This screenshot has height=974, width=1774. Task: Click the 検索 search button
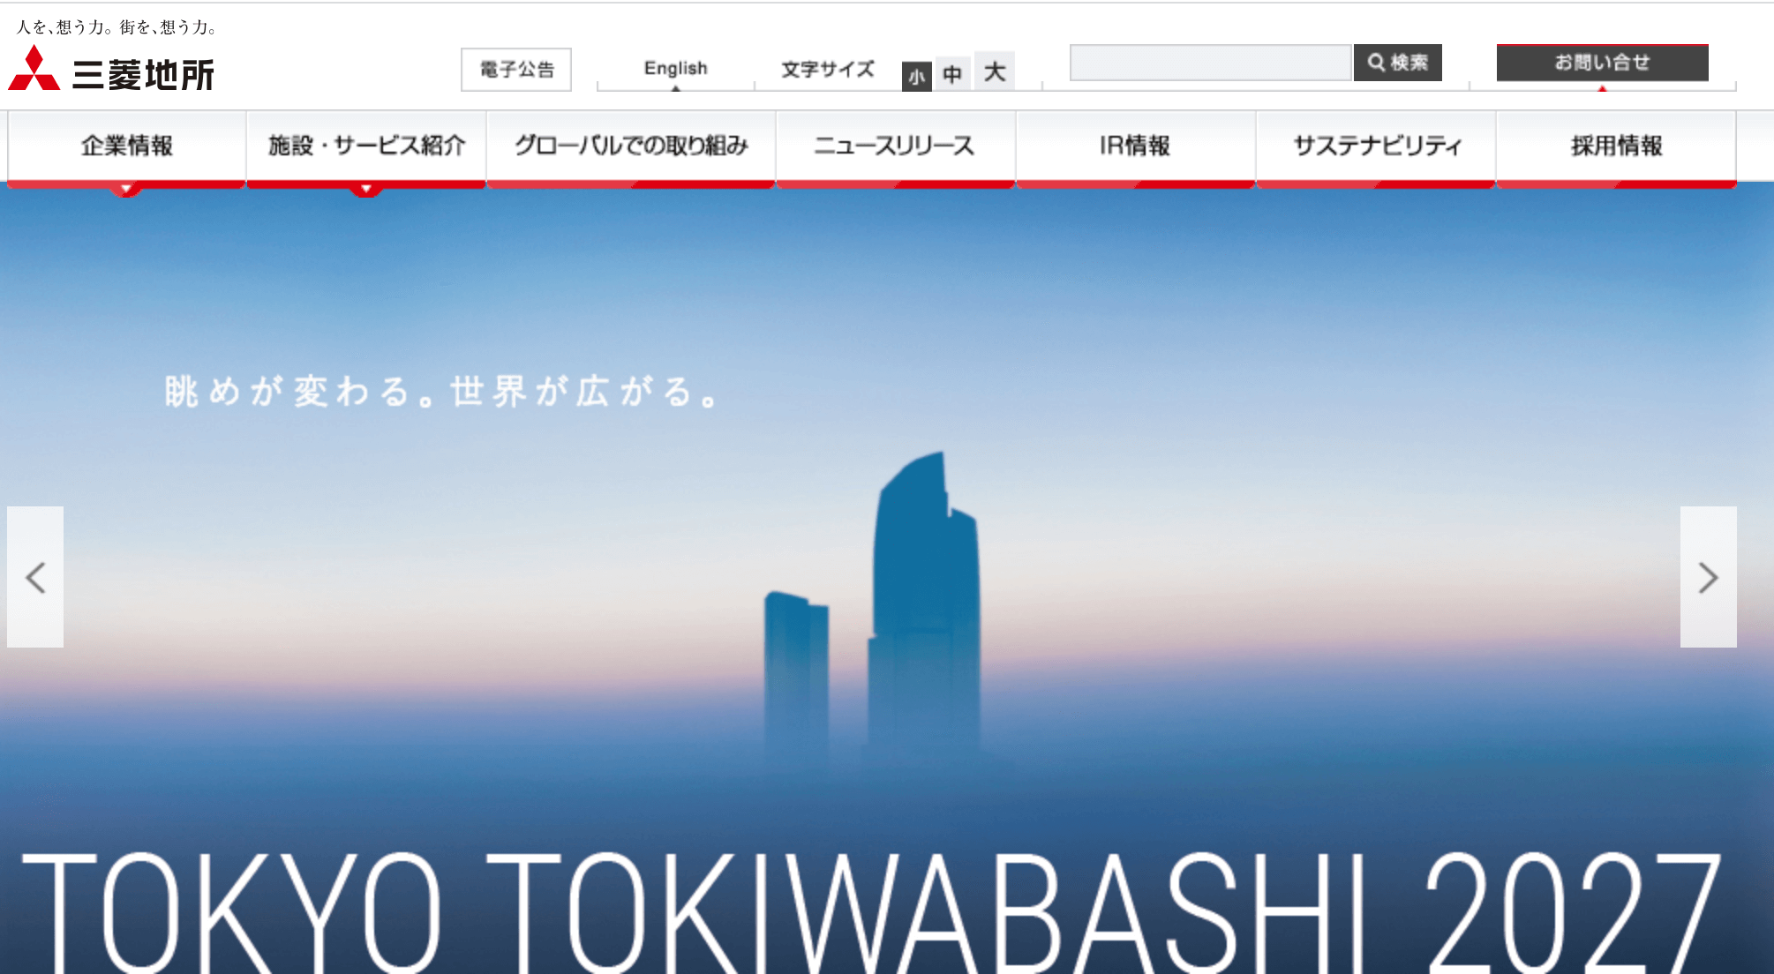coord(1397,63)
